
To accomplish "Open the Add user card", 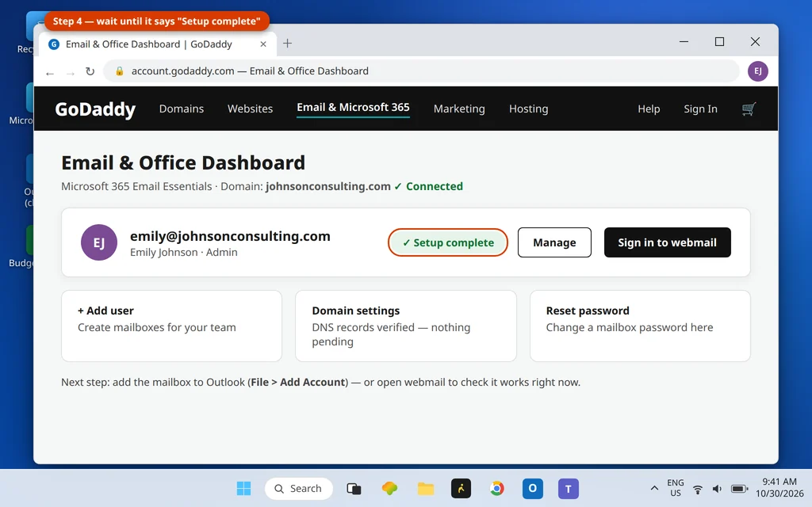I will [x=171, y=326].
